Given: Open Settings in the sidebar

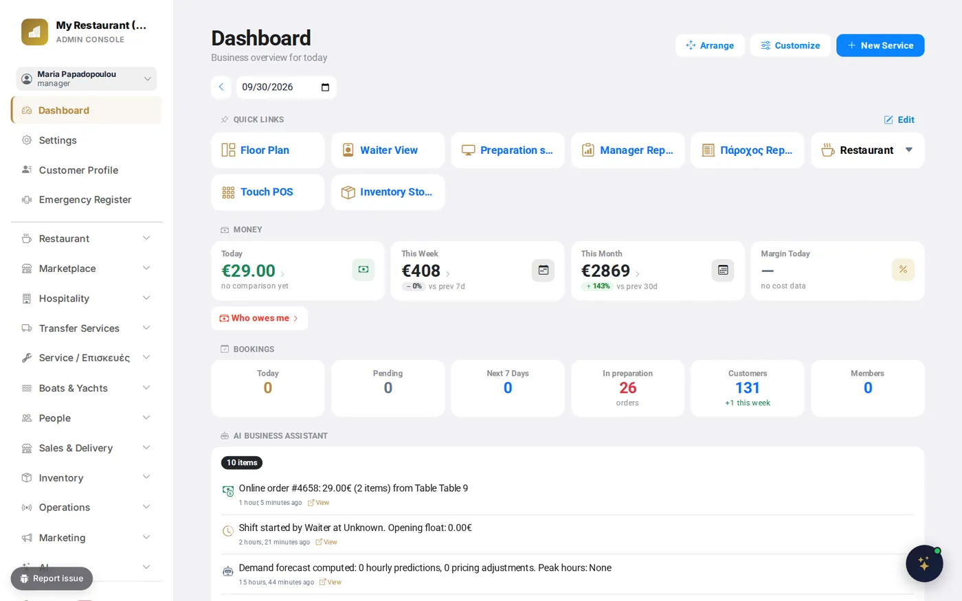Looking at the screenshot, I should pos(87,140).
